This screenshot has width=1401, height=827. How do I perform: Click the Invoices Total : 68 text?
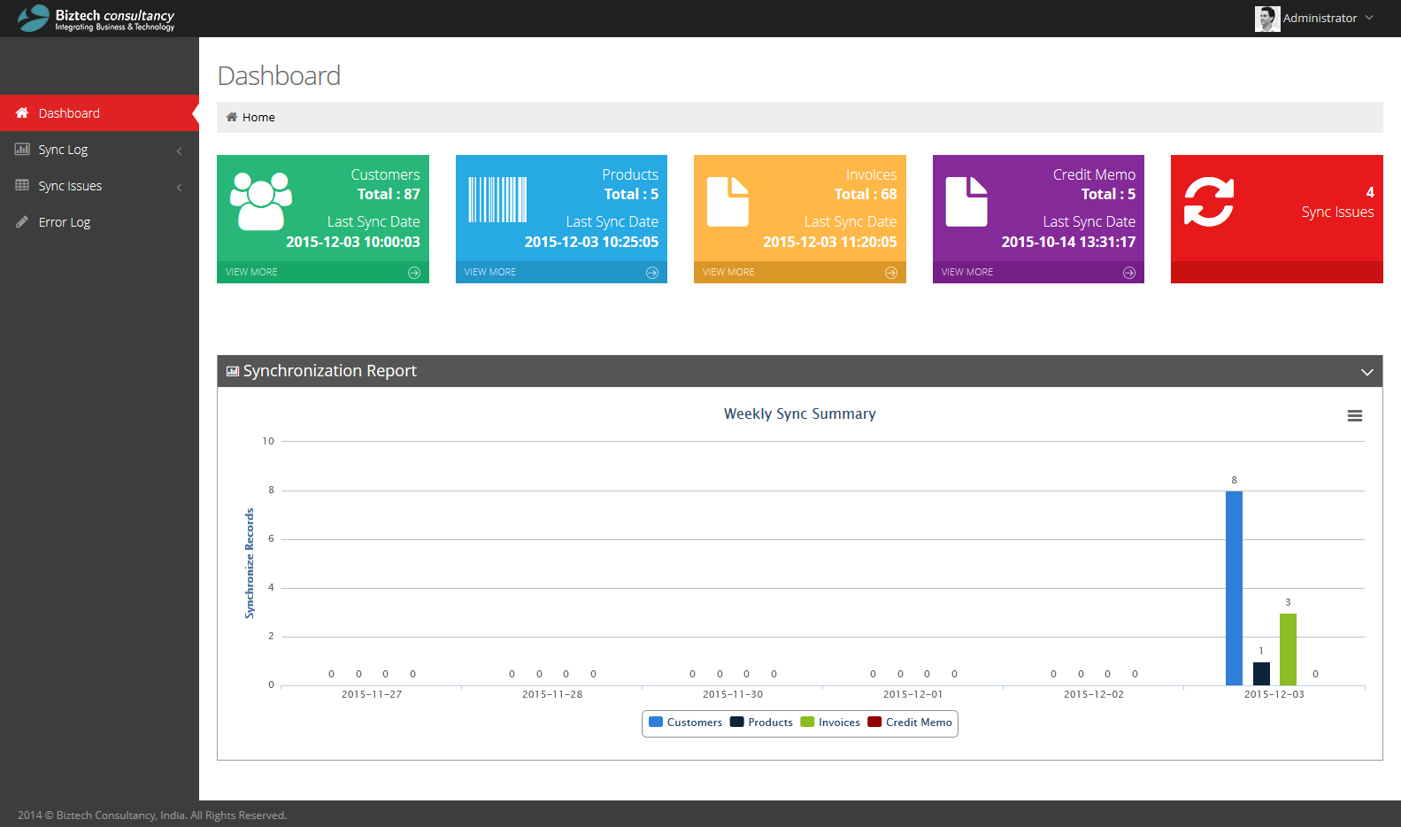(x=866, y=194)
